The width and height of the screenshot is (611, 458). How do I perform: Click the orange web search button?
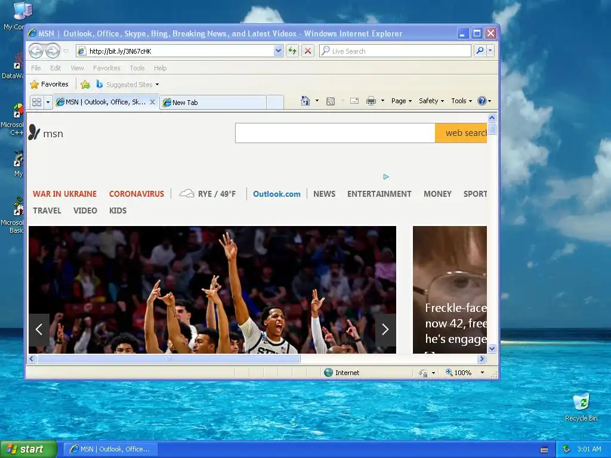click(x=461, y=133)
